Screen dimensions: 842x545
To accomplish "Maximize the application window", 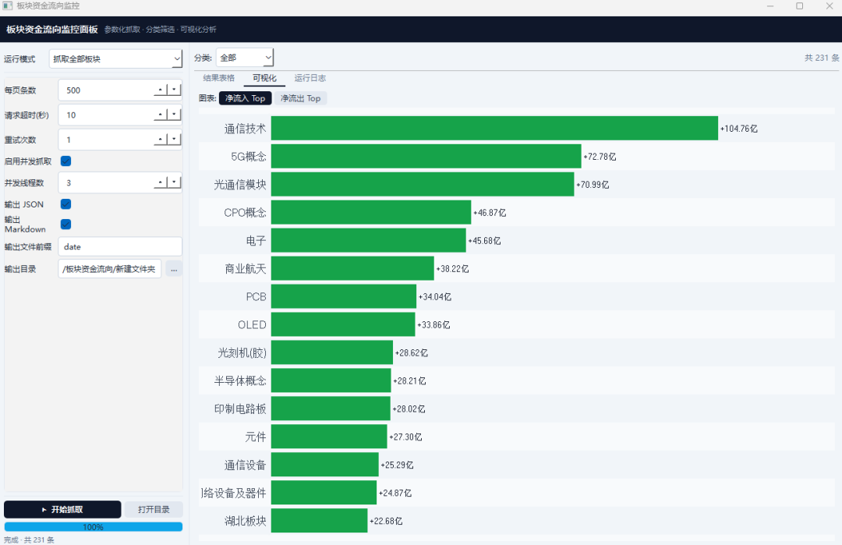I will point(799,6).
